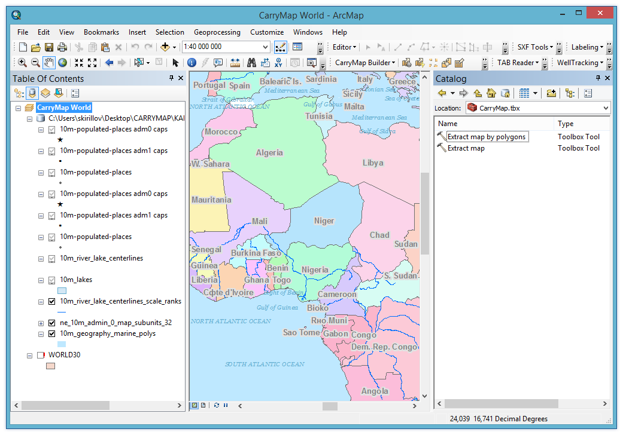Open the TAB Reader toolbar menu
Screen dimensions: 623x435
coord(518,63)
